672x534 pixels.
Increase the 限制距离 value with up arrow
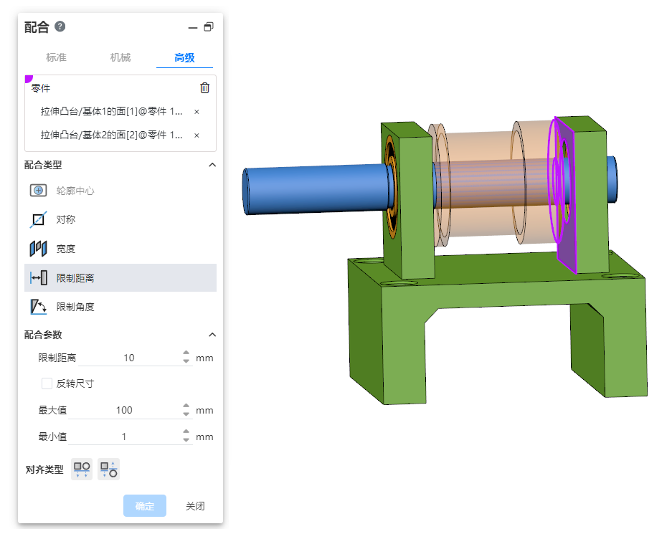(x=186, y=353)
